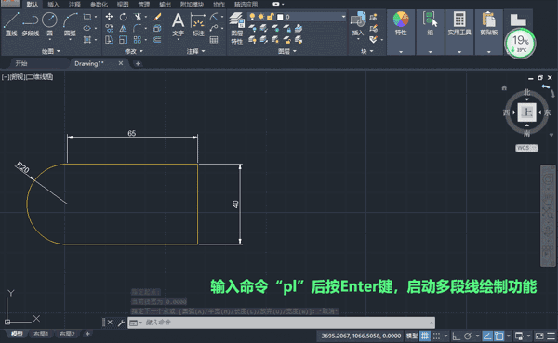Image resolution: width=558 pixels, height=343 pixels.
Task: Switch to Layout1 (布局1) tab
Action: [41, 334]
